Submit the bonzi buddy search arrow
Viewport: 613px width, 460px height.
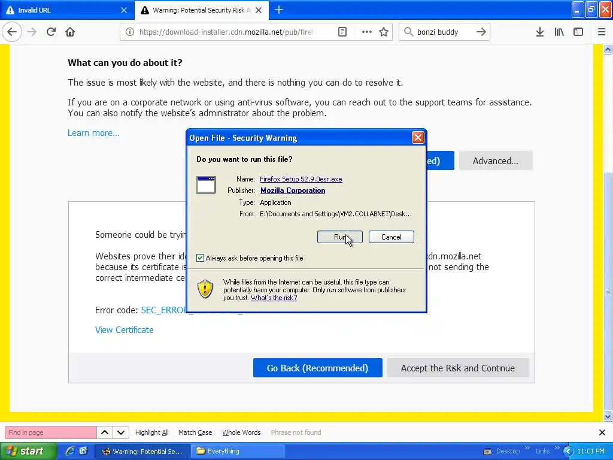481,32
